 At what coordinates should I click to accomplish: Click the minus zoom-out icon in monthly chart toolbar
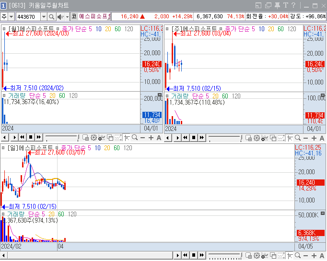143,138
